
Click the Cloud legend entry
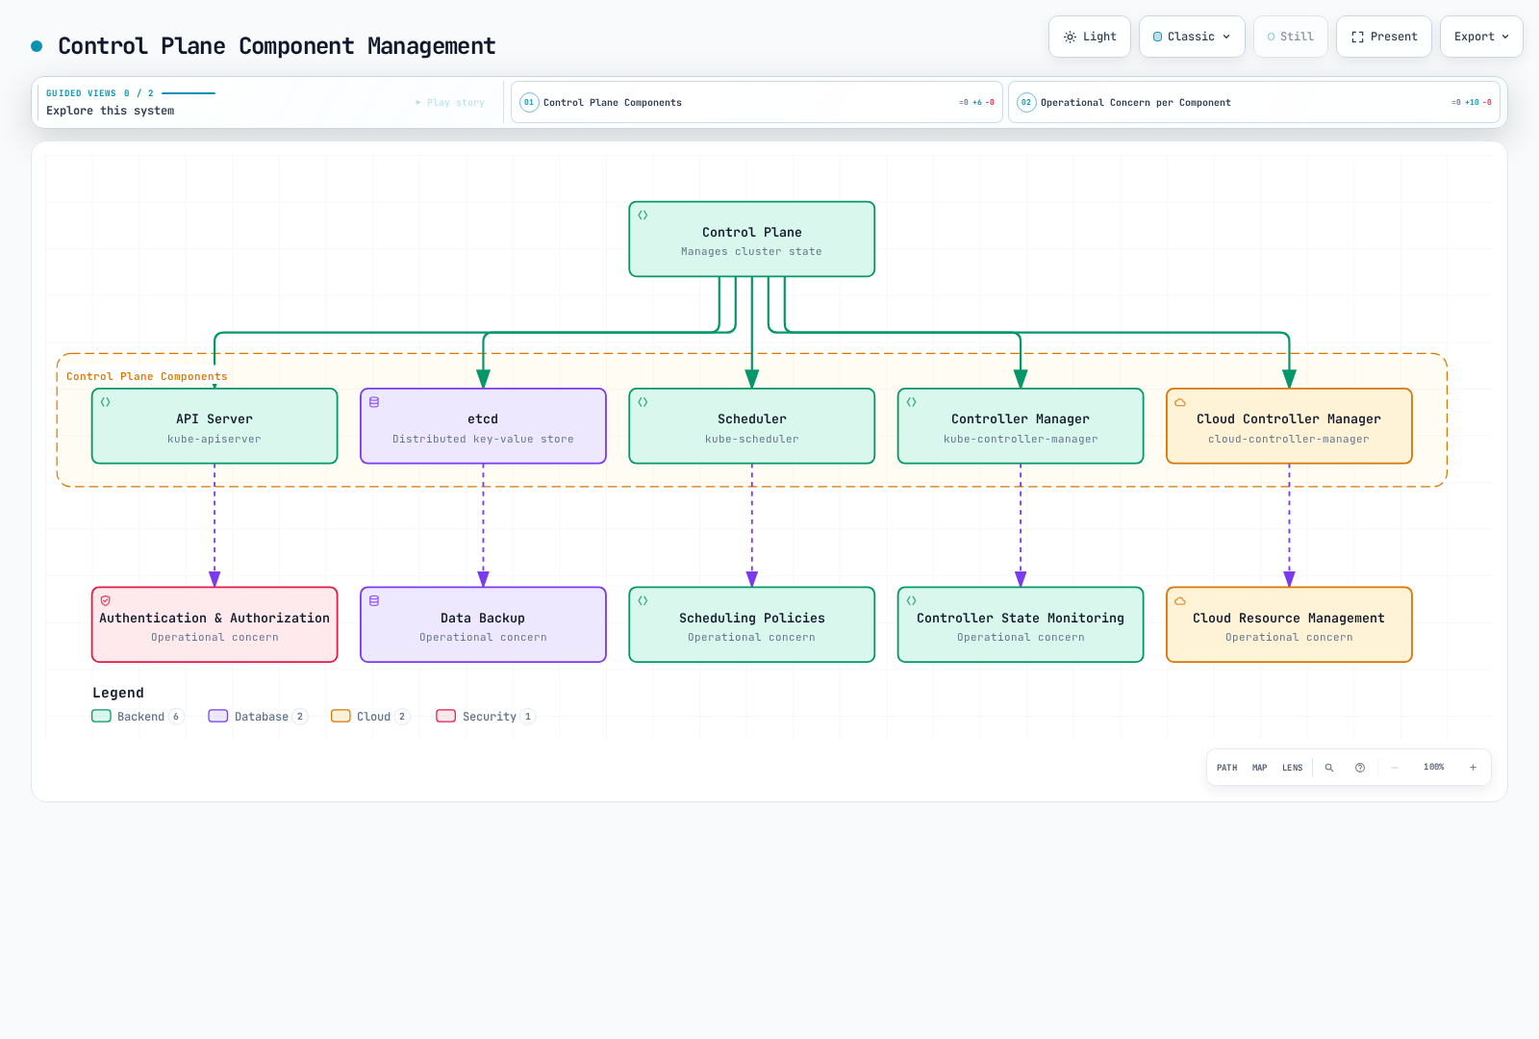pyautogui.click(x=370, y=717)
